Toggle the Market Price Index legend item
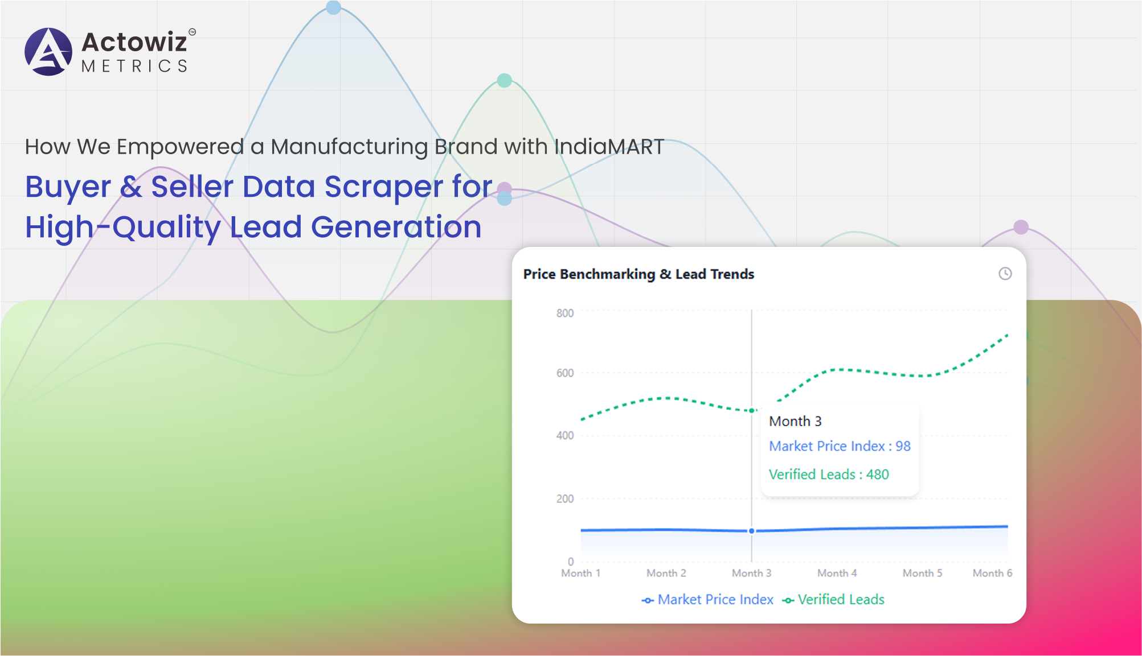Viewport: 1142px width, 656px height. pyautogui.click(x=707, y=600)
